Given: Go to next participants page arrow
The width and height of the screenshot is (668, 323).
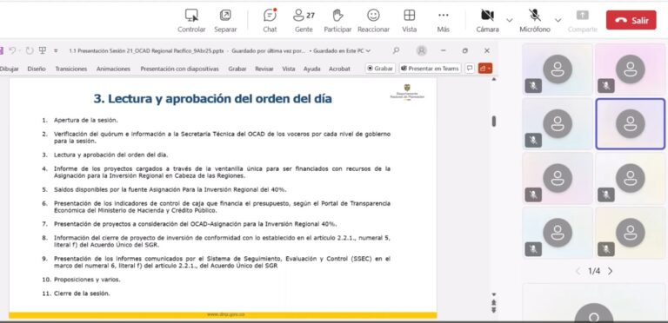Looking at the screenshot, I should (610, 271).
